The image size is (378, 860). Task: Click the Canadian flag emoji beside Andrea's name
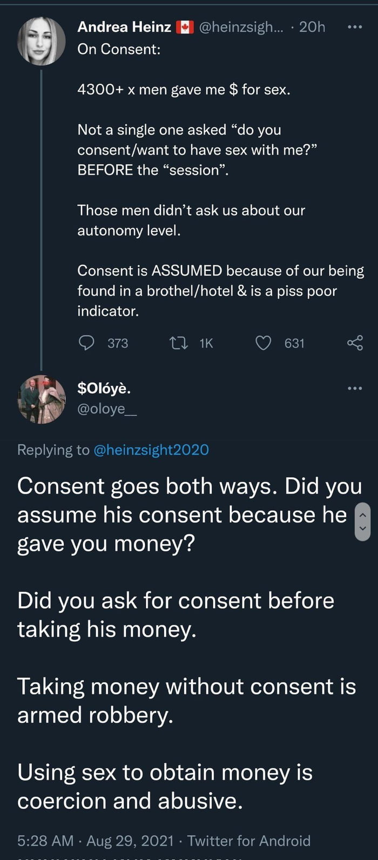click(185, 27)
